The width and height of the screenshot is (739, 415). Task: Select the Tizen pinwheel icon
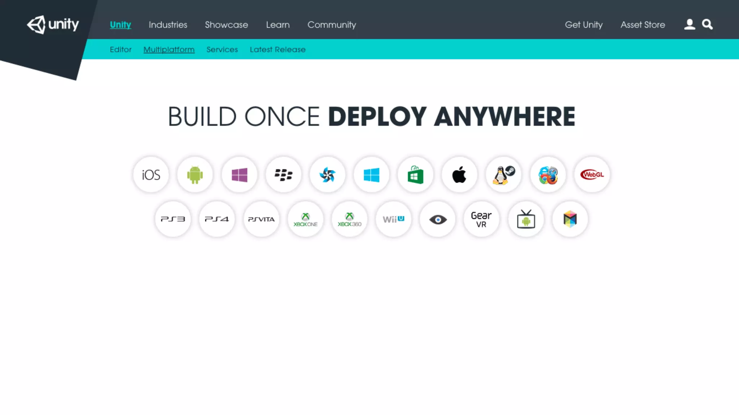(327, 175)
